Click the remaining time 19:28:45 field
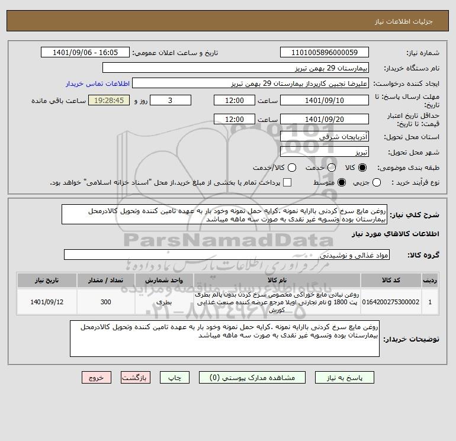The width and height of the screenshot is (456, 441). (109, 100)
